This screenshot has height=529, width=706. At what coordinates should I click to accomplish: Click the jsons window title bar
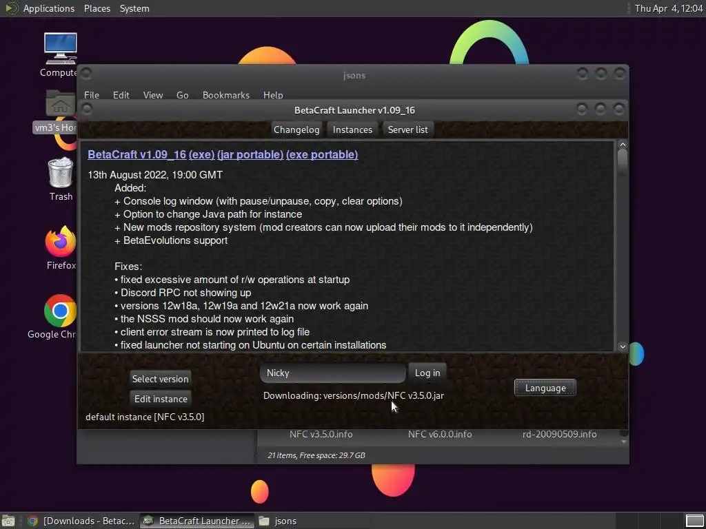tap(354, 75)
